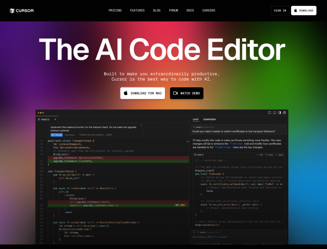Click the mod.rs Current File label in chat
The height and width of the screenshot is (249, 327).
[x=203, y=127]
